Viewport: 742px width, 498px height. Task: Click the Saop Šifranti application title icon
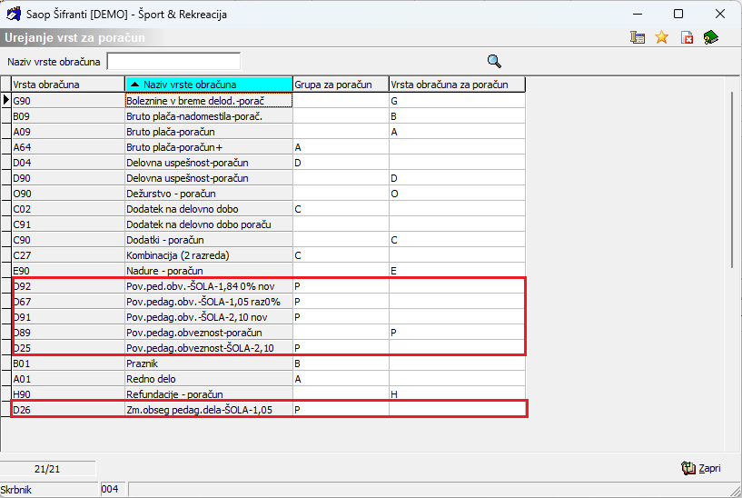click(x=14, y=14)
